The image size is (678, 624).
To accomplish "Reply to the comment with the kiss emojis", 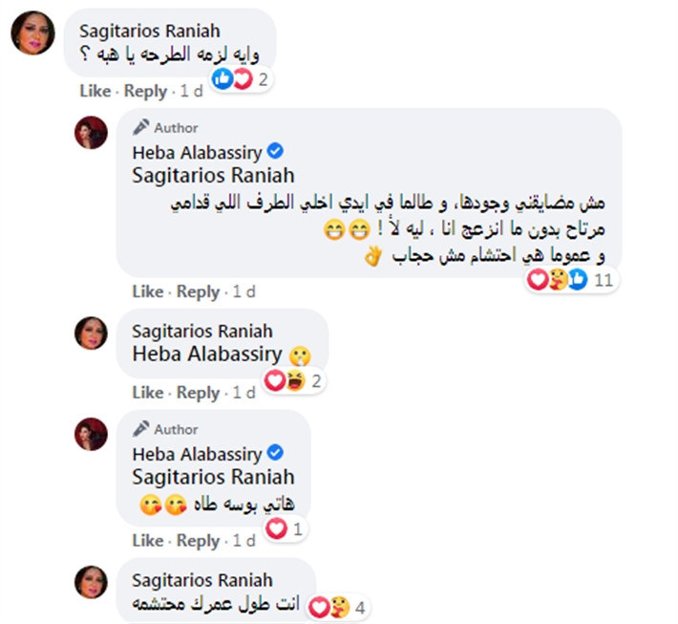I will coord(199,540).
